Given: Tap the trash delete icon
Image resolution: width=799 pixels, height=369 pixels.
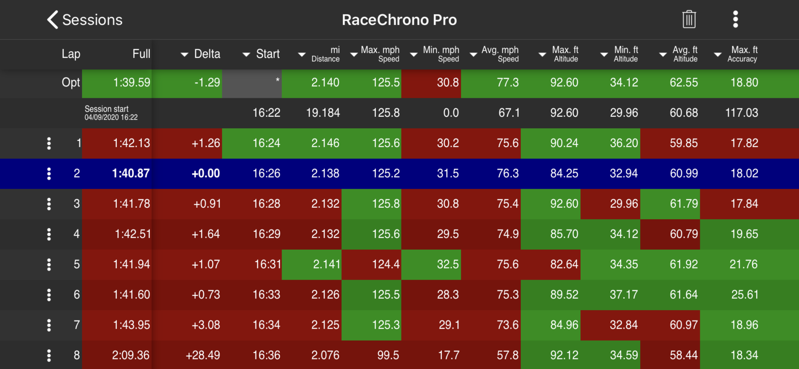Looking at the screenshot, I should [689, 19].
